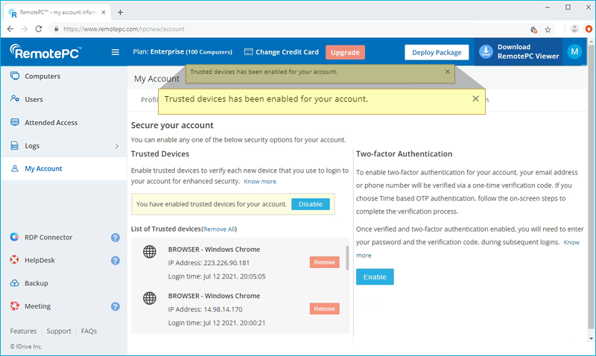The image size is (596, 356).
Task: Bookmark this page with the star icon
Action: point(548,29)
